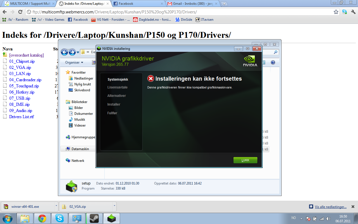The height and width of the screenshot is (224, 358).
Task: Open the Facebook bookmark in bookmarks bar
Action: click(78, 20)
